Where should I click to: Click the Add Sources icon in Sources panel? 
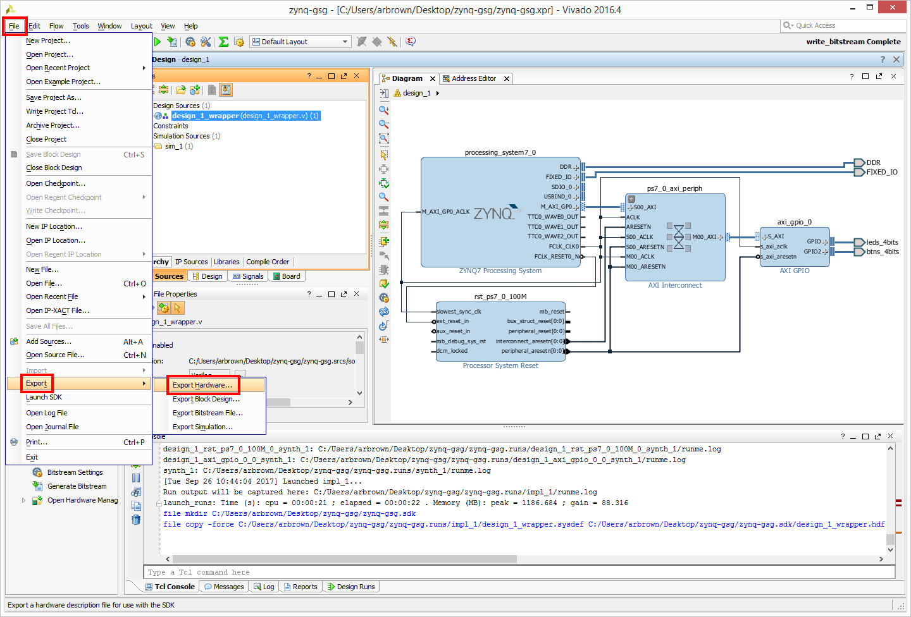(195, 90)
